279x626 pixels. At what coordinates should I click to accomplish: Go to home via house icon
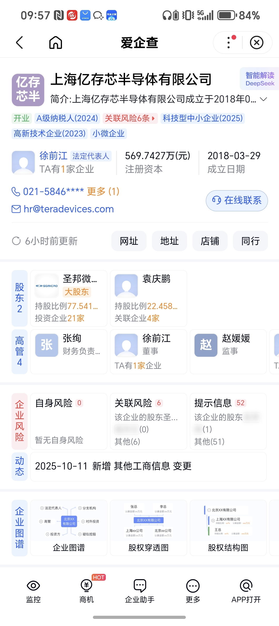tap(56, 42)
